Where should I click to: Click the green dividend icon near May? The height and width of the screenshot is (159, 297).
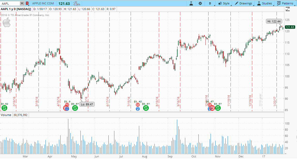(75, 108)
